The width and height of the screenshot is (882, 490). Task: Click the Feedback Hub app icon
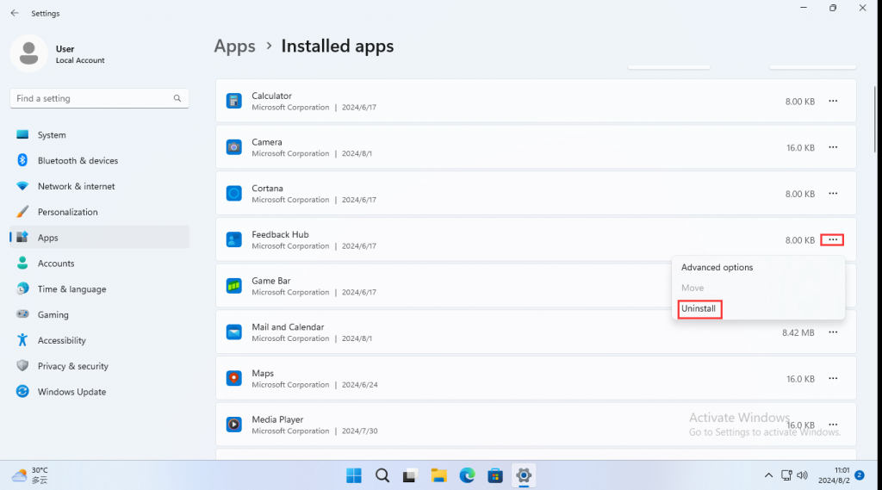pos(234,239)
